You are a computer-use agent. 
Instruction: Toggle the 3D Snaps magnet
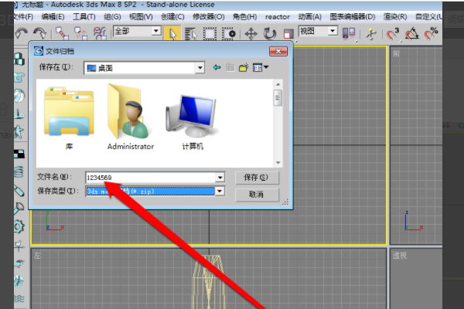pos(393,34)
